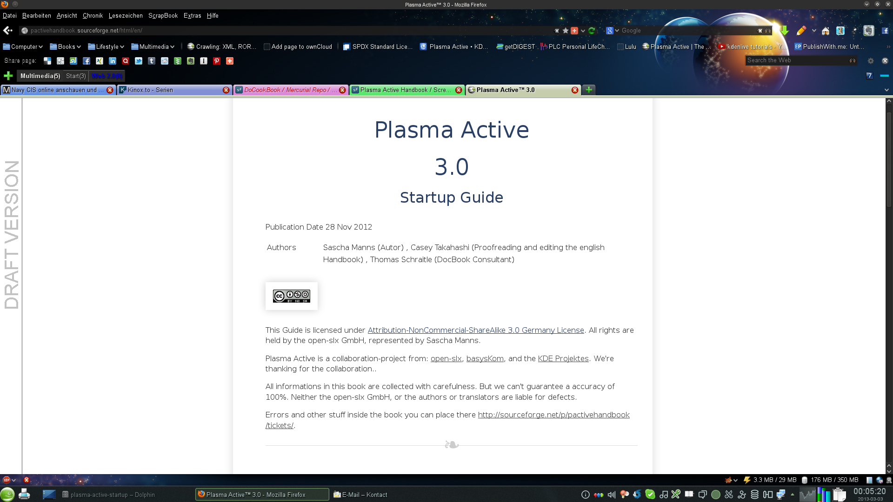
Task: Toggle the Adblock Plus status icon
Action: 7,480
